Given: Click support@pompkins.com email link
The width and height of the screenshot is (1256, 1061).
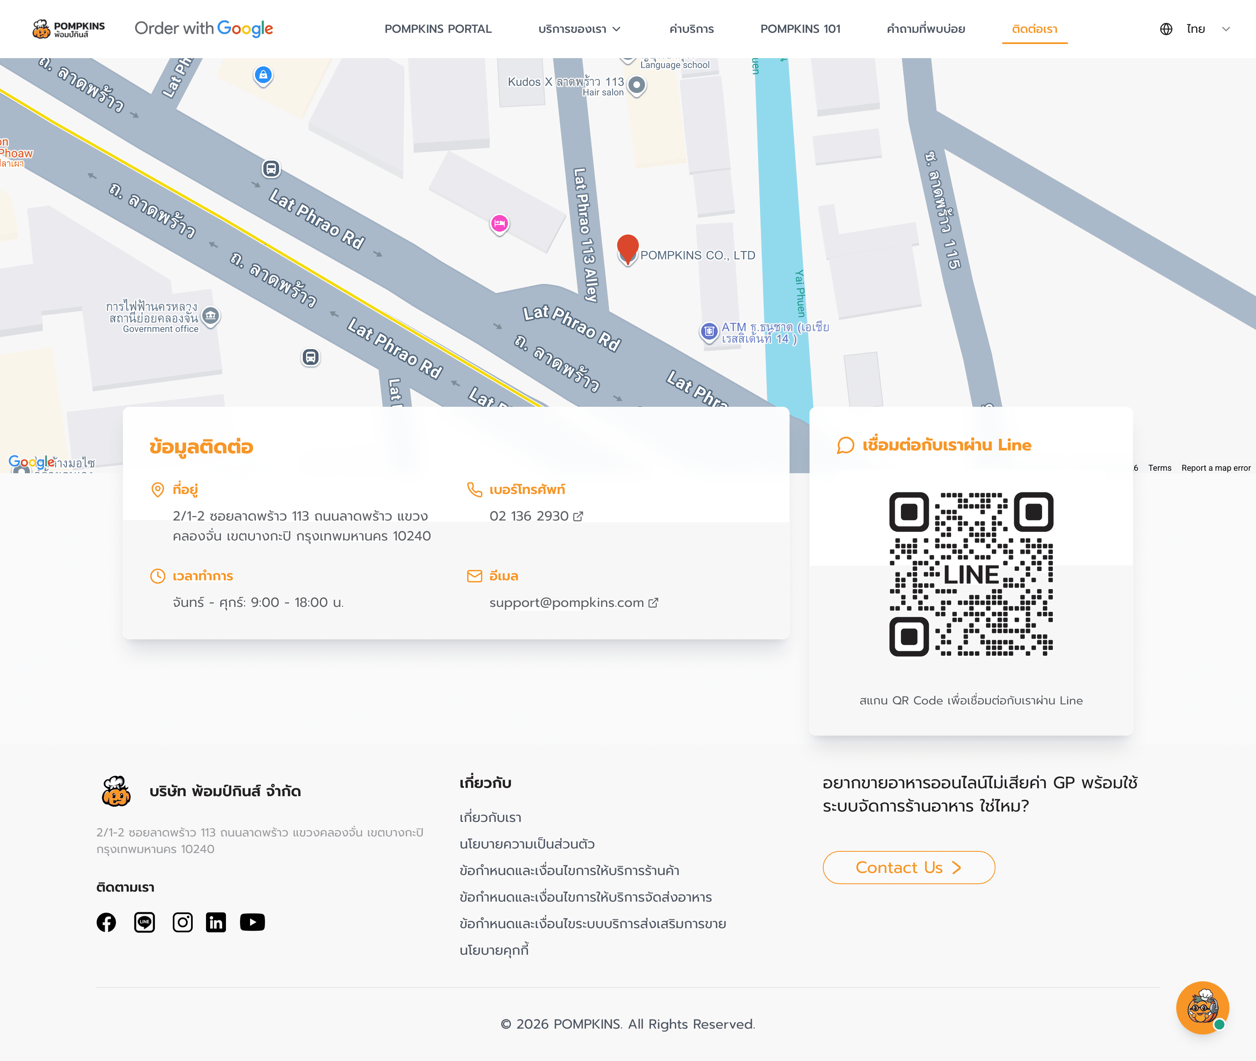Looking at the screenshot, I should [566, 603].
